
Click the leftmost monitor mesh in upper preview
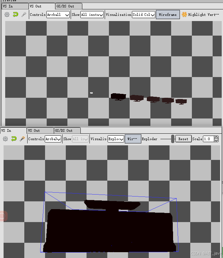click(x=118, y=96)
